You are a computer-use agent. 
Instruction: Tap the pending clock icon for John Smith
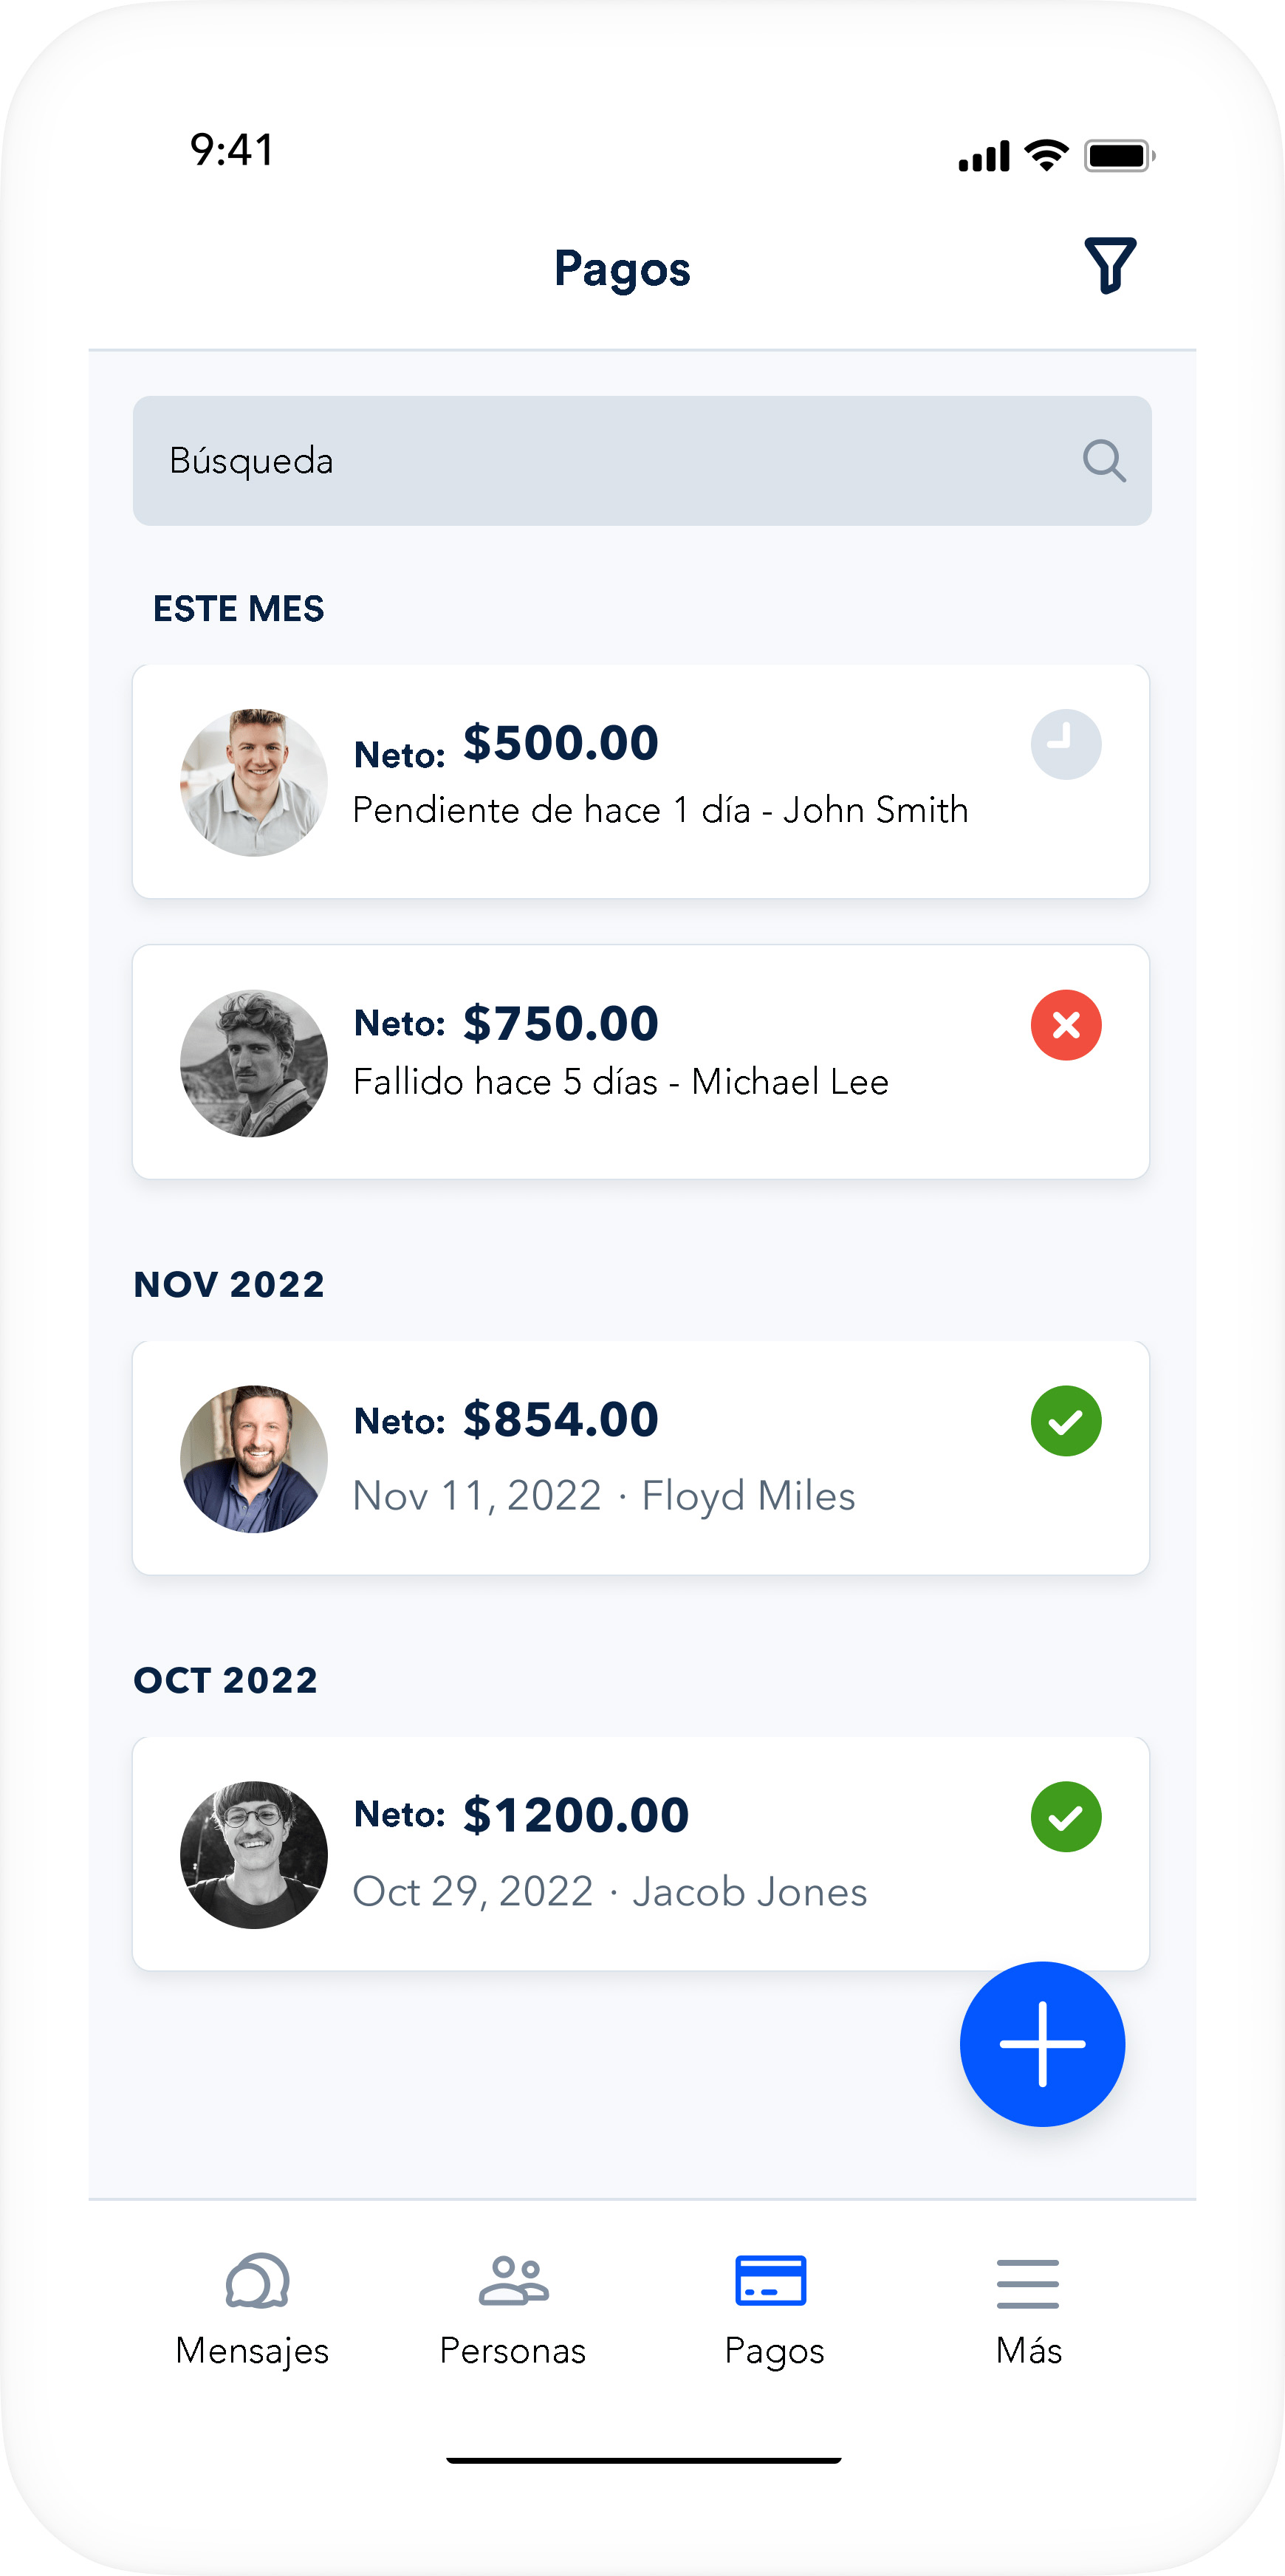click(1065, 744)
